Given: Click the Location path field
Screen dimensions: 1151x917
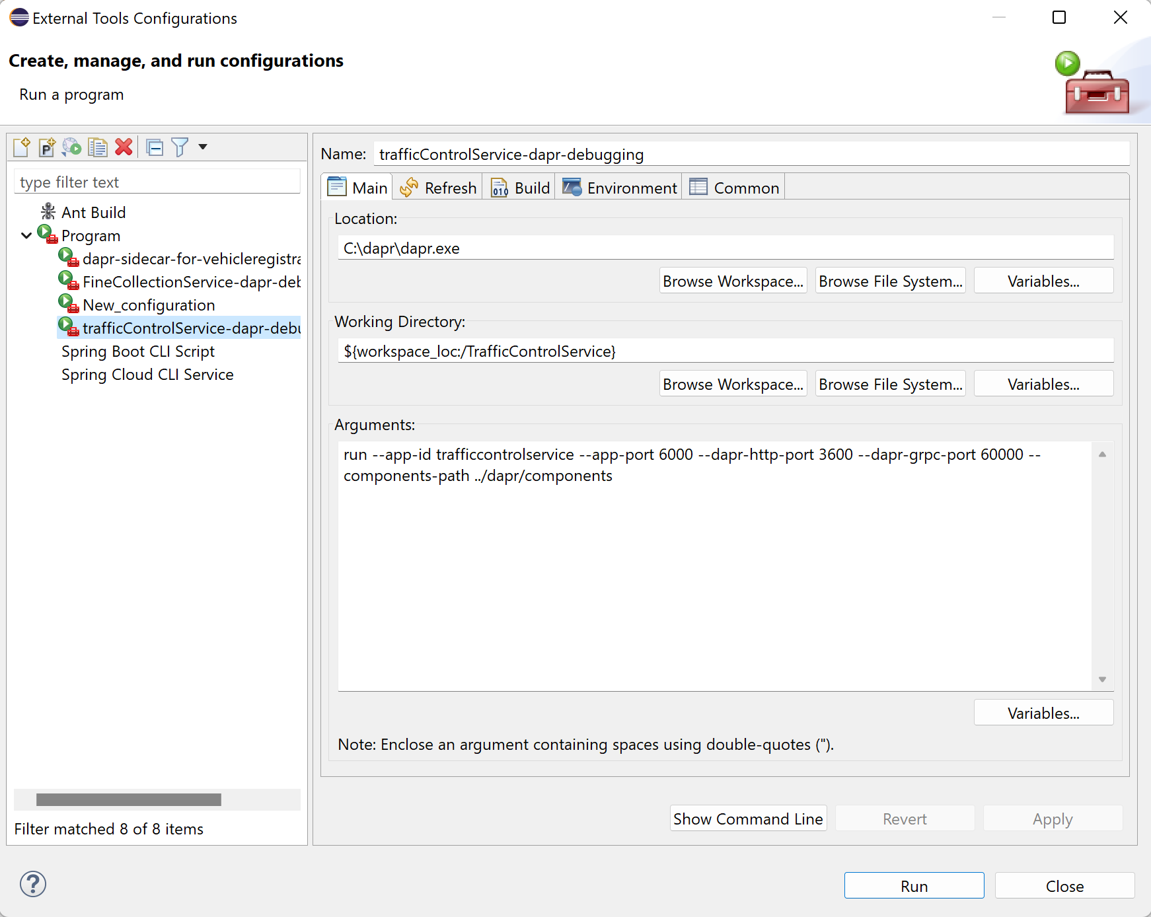Looking at the screenshot, I should tap(725, 248).
